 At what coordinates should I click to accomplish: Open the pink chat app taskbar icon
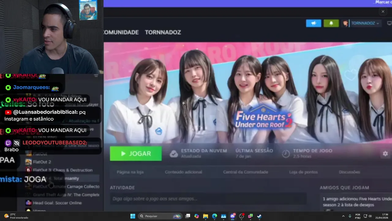(x=250, y=216)
